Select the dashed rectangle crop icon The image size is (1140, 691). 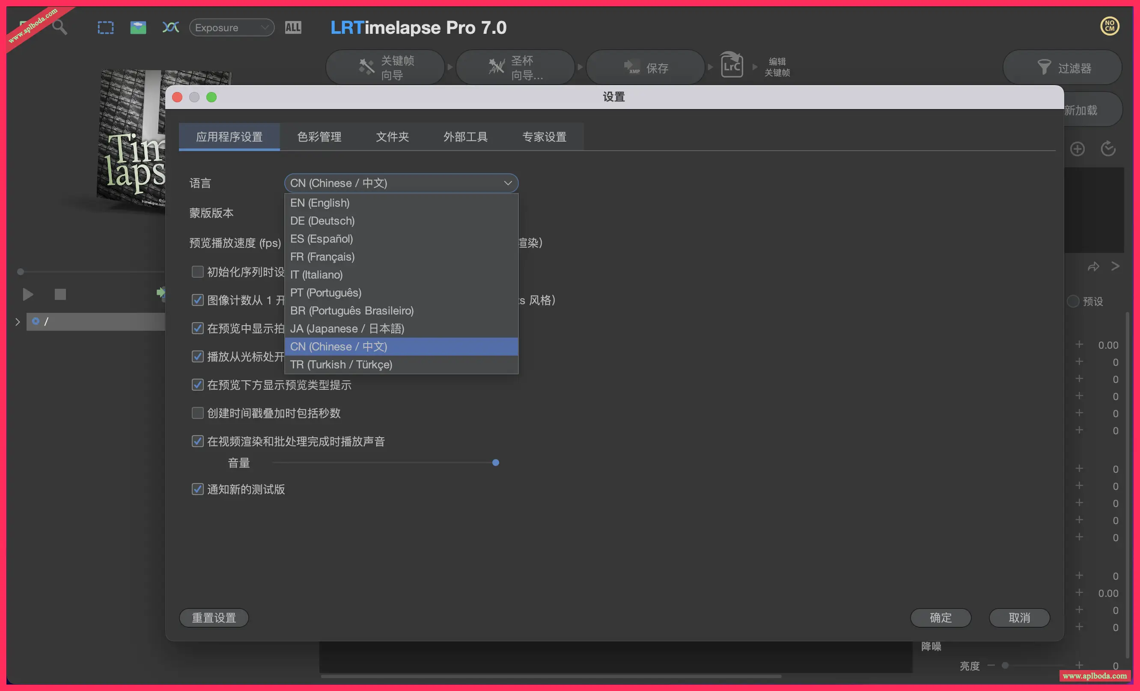[x=105, y=28]
